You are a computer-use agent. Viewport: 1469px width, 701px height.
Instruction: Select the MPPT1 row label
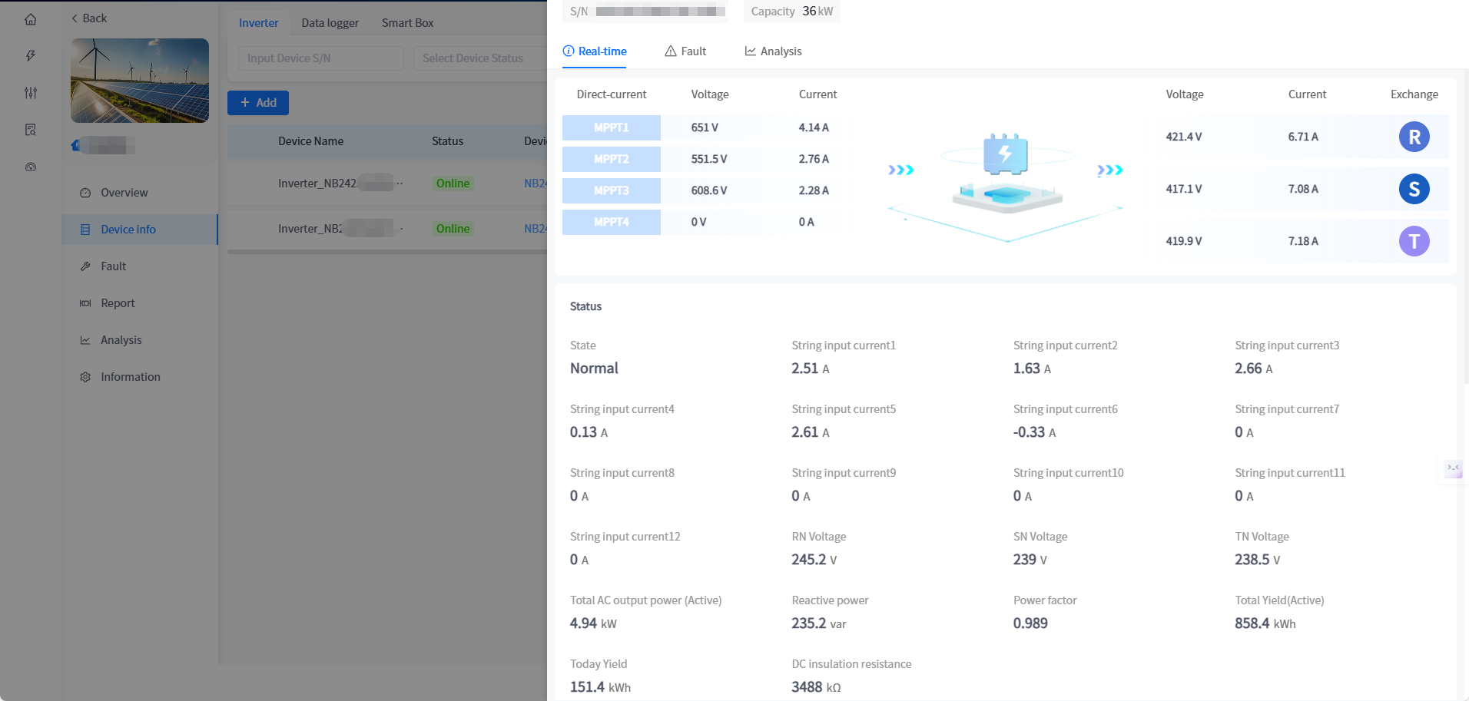click(x=611, y=127)
